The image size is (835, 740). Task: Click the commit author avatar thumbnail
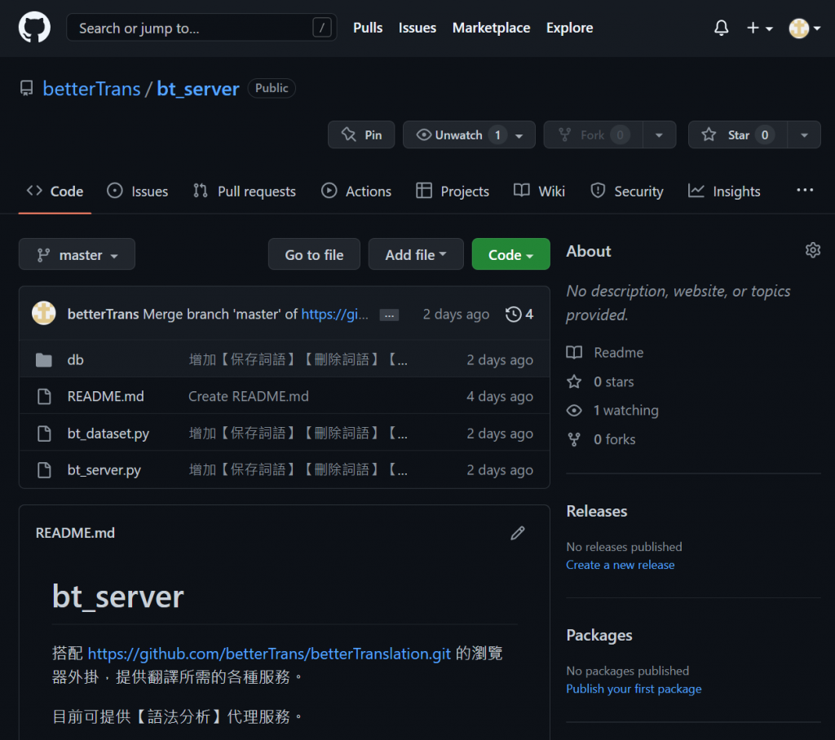[x=44, y=314]
